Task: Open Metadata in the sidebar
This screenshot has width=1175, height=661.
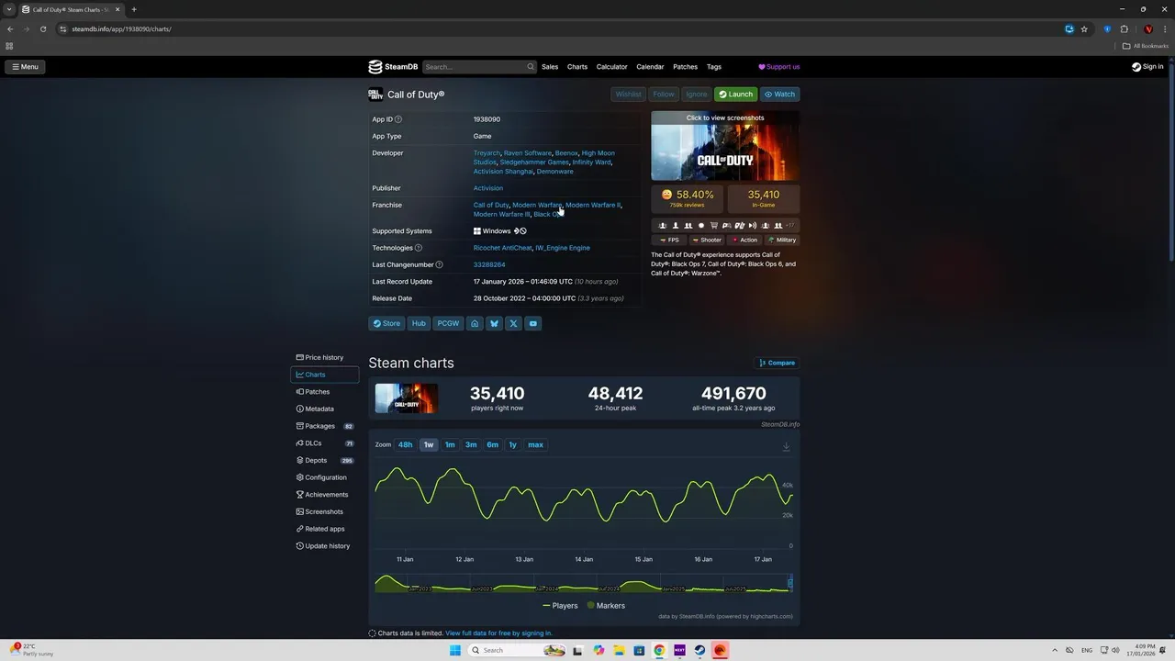Action: [325, 409]
